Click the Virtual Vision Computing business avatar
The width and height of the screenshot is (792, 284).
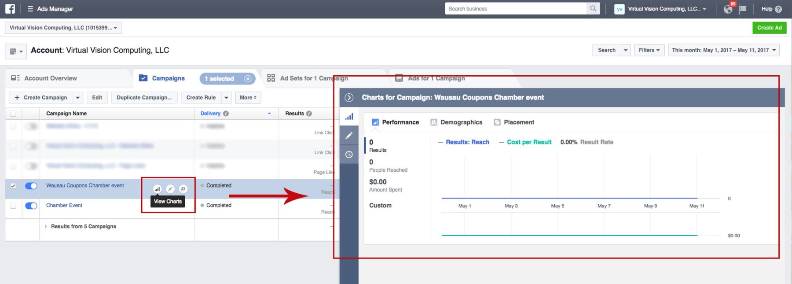pyautogui.click(x=619, y=9)
